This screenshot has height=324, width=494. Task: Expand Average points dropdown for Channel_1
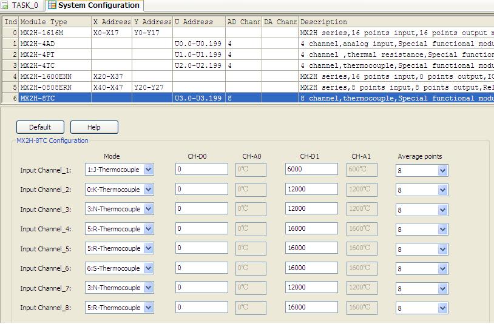tap(442, 171)
